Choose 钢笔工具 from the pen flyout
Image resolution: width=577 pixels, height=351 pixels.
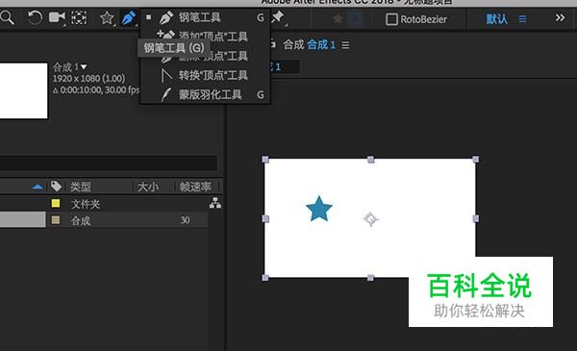tap(206, 17)
